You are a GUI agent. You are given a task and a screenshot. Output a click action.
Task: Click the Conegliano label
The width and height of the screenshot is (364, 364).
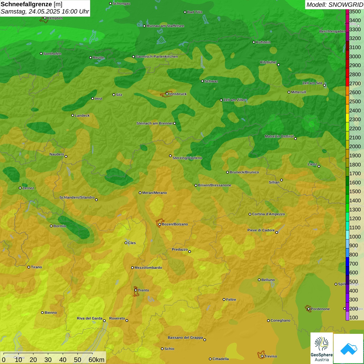281,320
